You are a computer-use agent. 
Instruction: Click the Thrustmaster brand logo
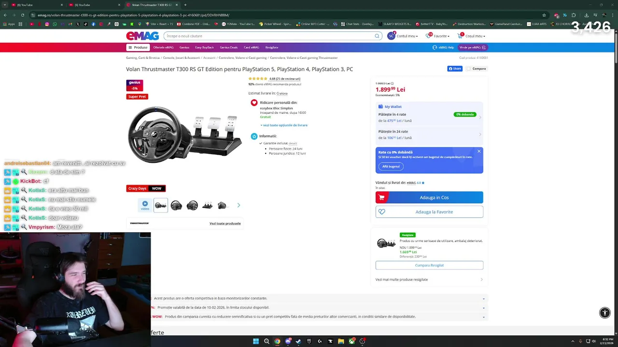pyautogui.click(x=140, y=224)
